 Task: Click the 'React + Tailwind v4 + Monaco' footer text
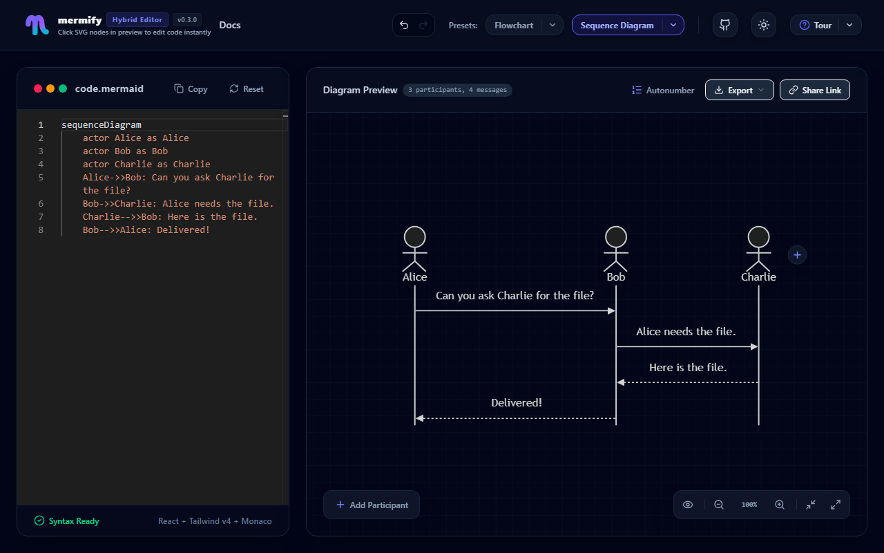click(x=215, y=521)
